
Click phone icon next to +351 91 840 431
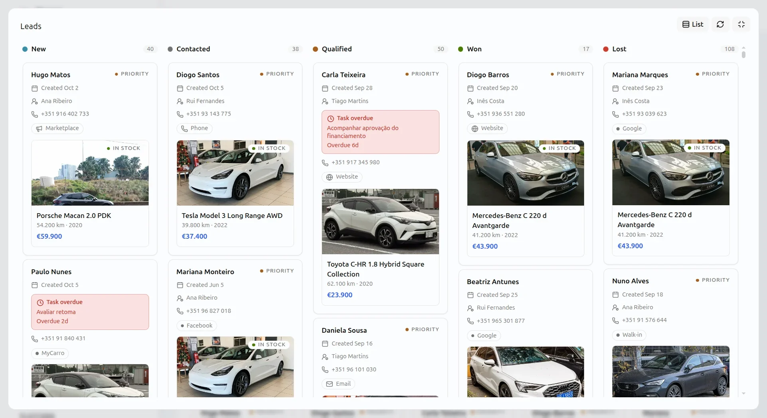[x=35, y=339]
